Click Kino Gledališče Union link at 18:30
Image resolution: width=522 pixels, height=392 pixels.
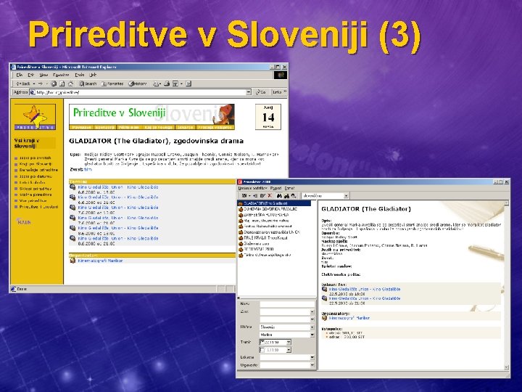[365, 290]
